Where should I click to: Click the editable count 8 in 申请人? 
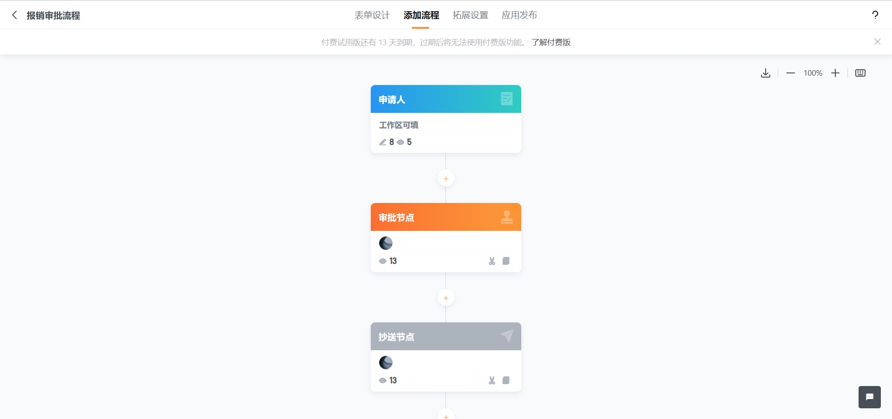click(x=392, y=142)
